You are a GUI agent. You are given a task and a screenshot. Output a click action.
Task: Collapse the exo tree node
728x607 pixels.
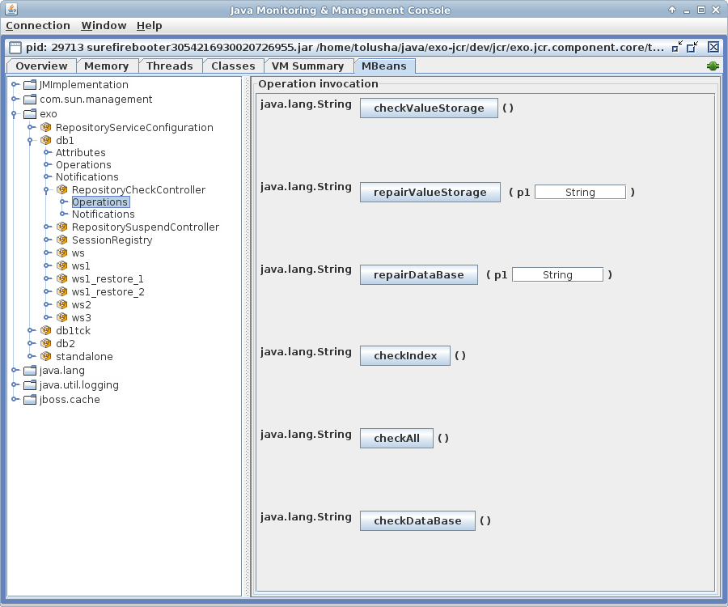[x=15, y=114]
